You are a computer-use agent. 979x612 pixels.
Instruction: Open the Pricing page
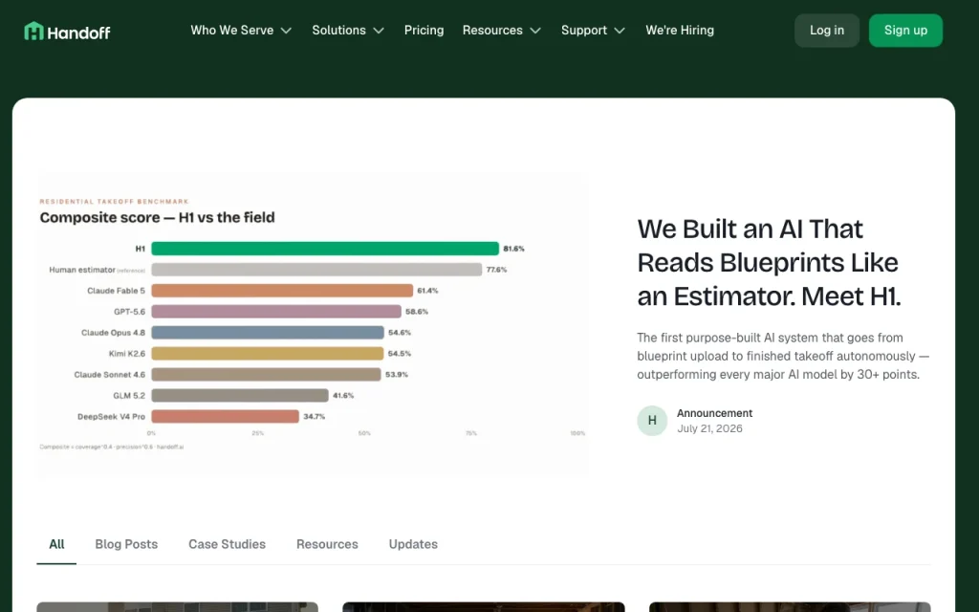point(424,30)
